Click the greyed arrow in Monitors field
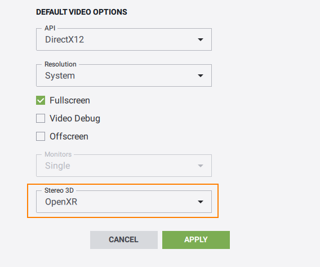Viewport: 320px width, 267px height. pyautogui.click(x=201, y=166)
